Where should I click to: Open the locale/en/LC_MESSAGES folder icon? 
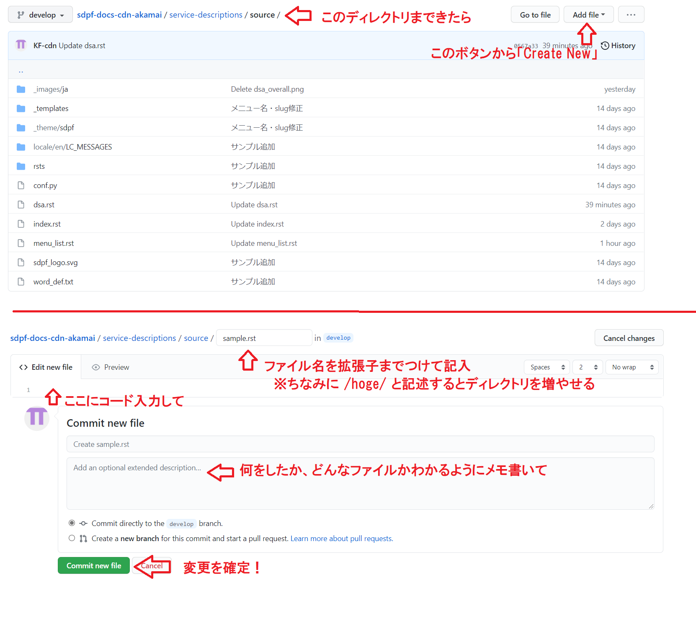(21, 147)
